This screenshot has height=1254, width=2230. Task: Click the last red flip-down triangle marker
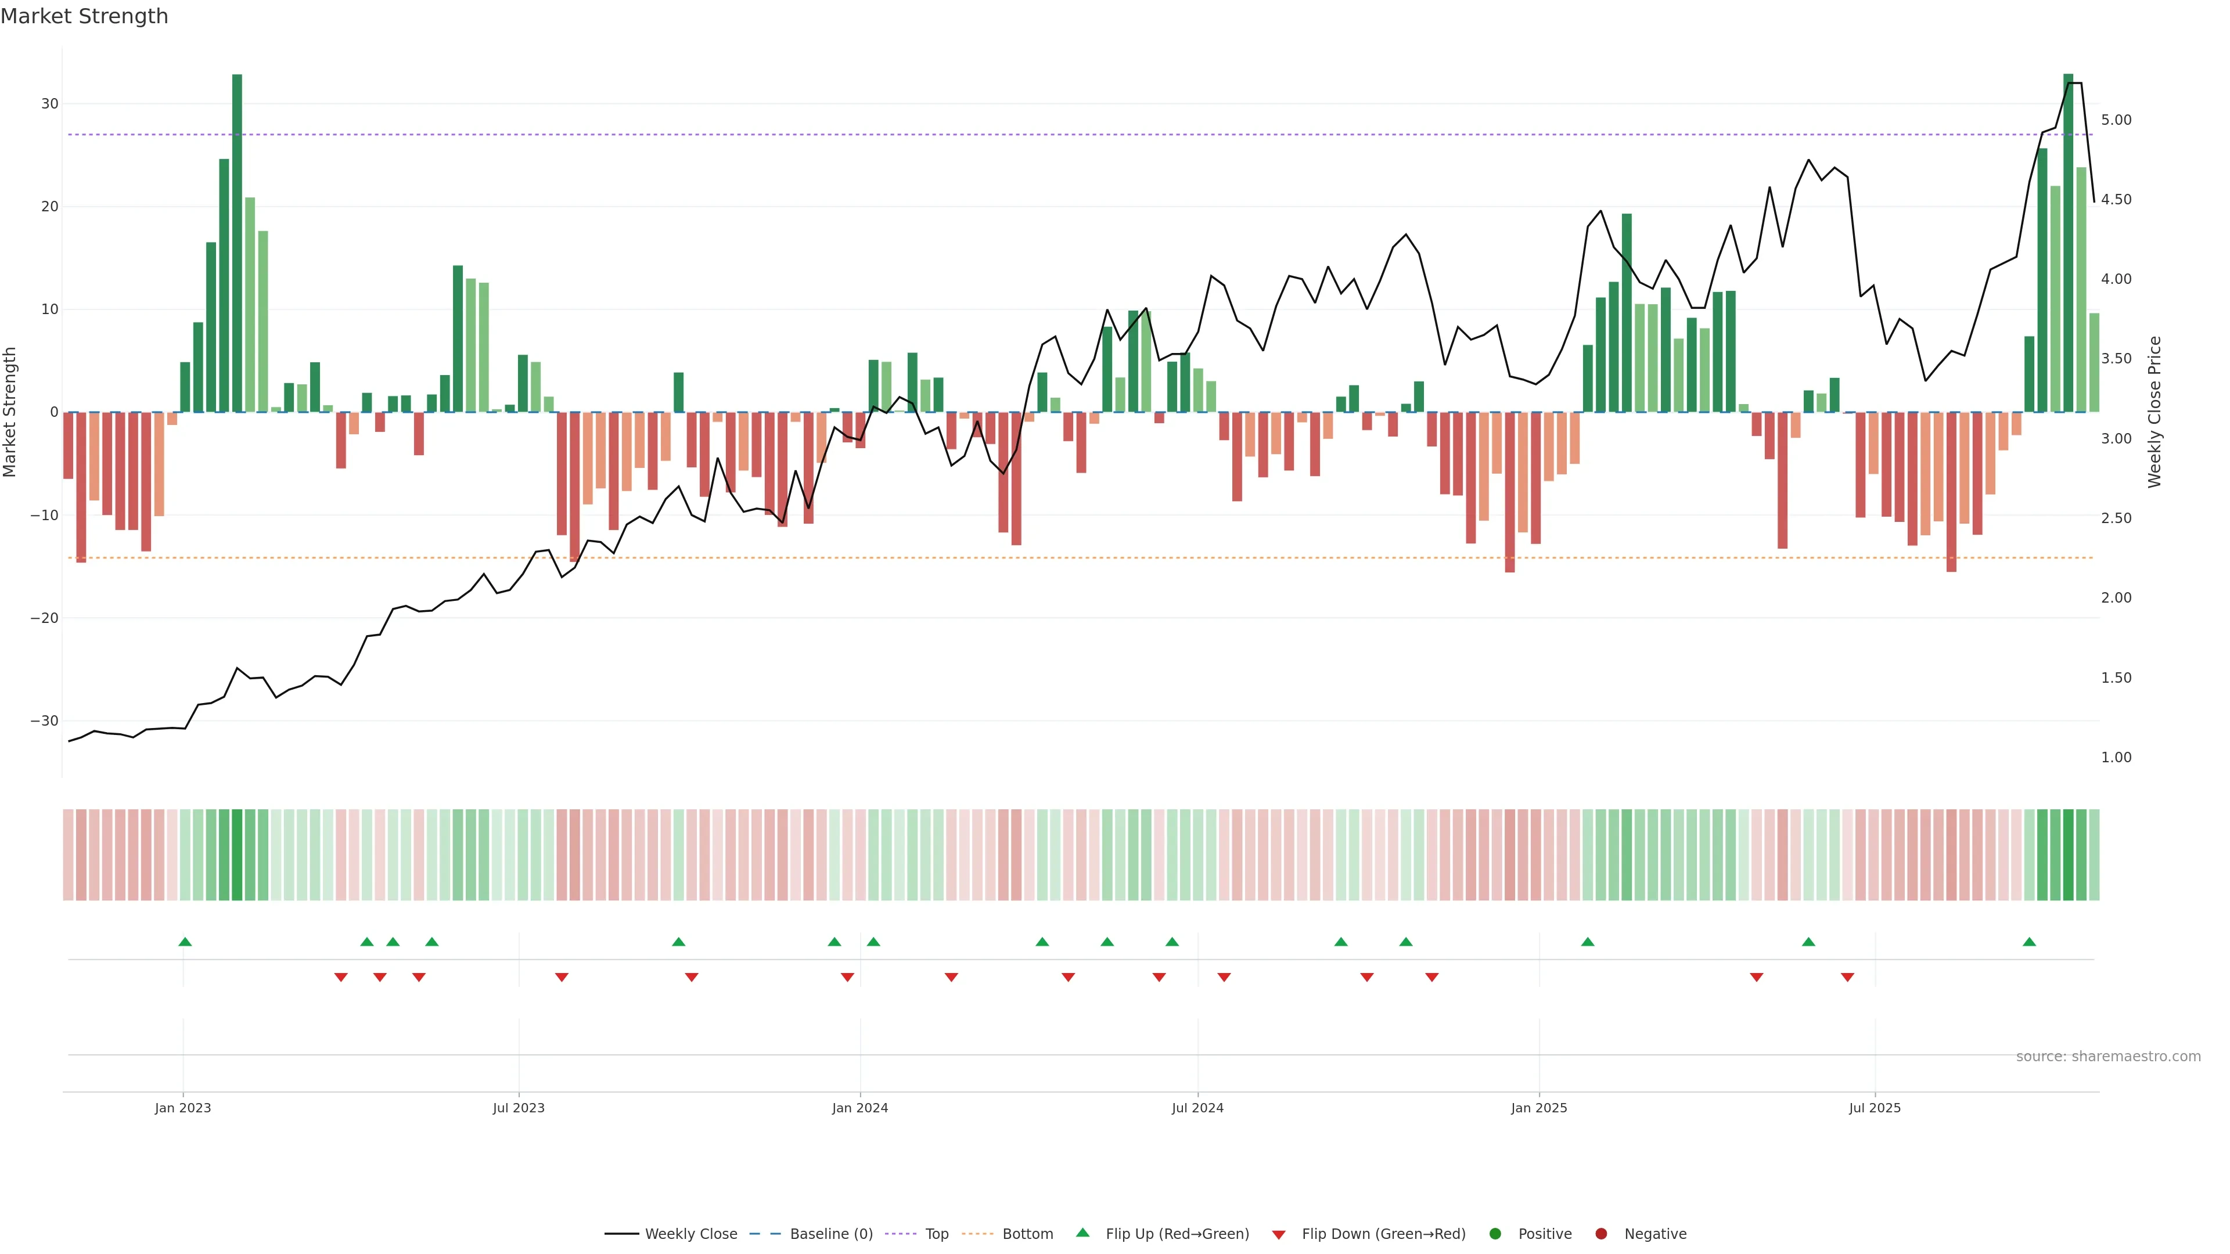point(1847,977)
